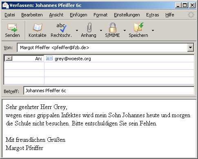The height and width of the screenshot is (159, 198).
Task: Click on text Mit freundlichen Grüßen
Action: click(x=36, y=140)
